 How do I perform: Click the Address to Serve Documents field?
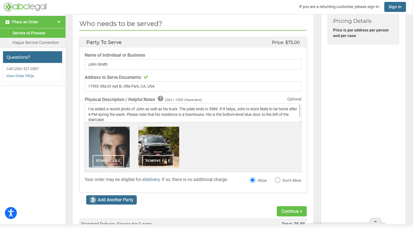click(x=193, y=86)
